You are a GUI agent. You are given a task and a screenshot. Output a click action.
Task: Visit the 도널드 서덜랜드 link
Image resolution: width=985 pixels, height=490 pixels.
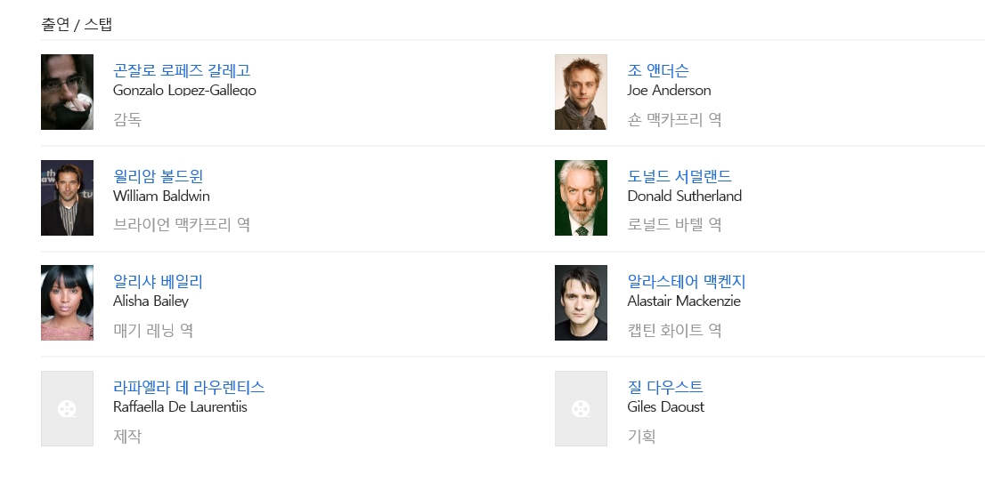click(x=679, y=176)
